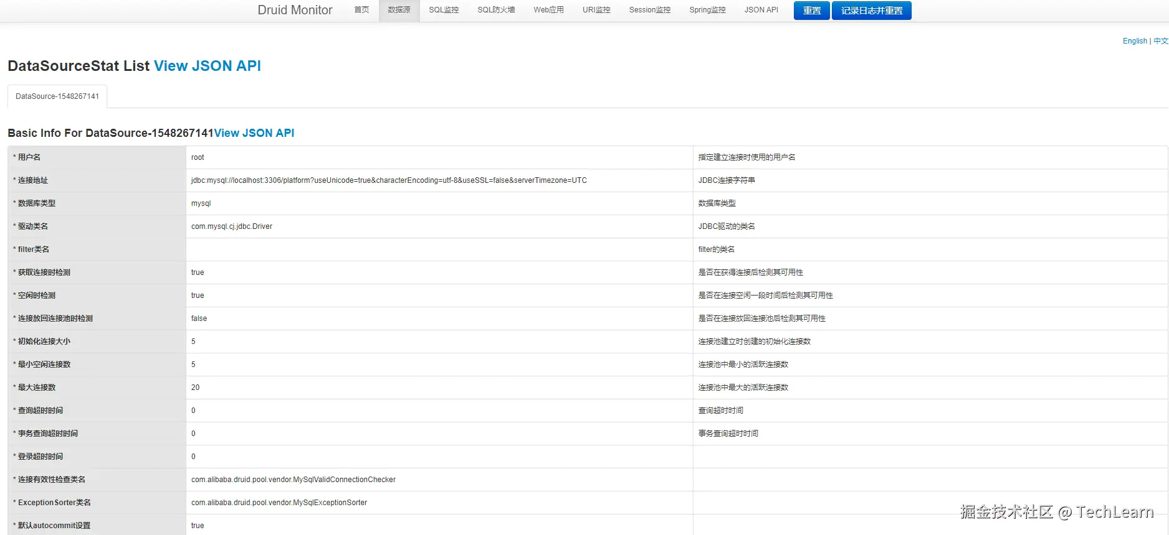Click the 0 value for 事务查询超时时间
Viewport: 1169px width, 535px height.
(193, 434)
